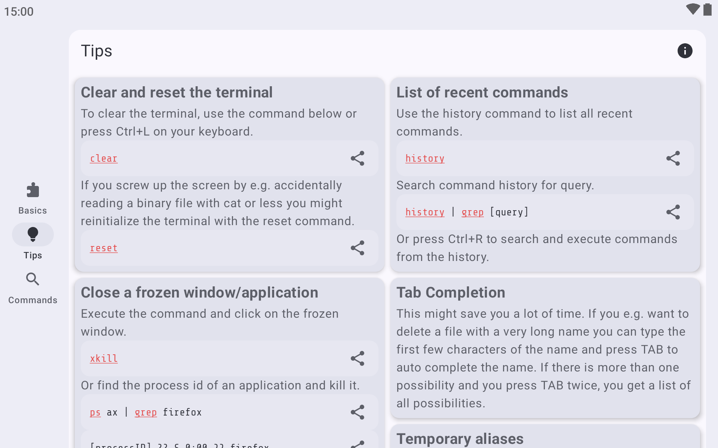Open the Basics puzzle icon
718x448 pixels.
pos(33,190)
